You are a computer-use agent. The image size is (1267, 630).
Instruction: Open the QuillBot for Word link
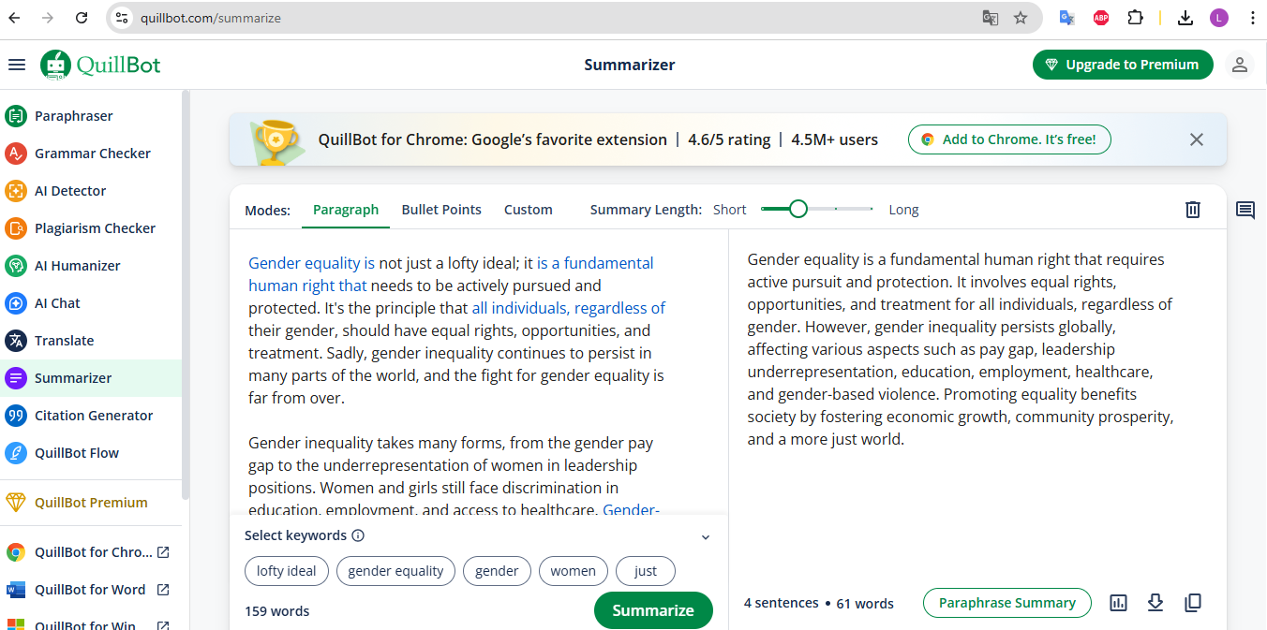[x=90, y=590]
